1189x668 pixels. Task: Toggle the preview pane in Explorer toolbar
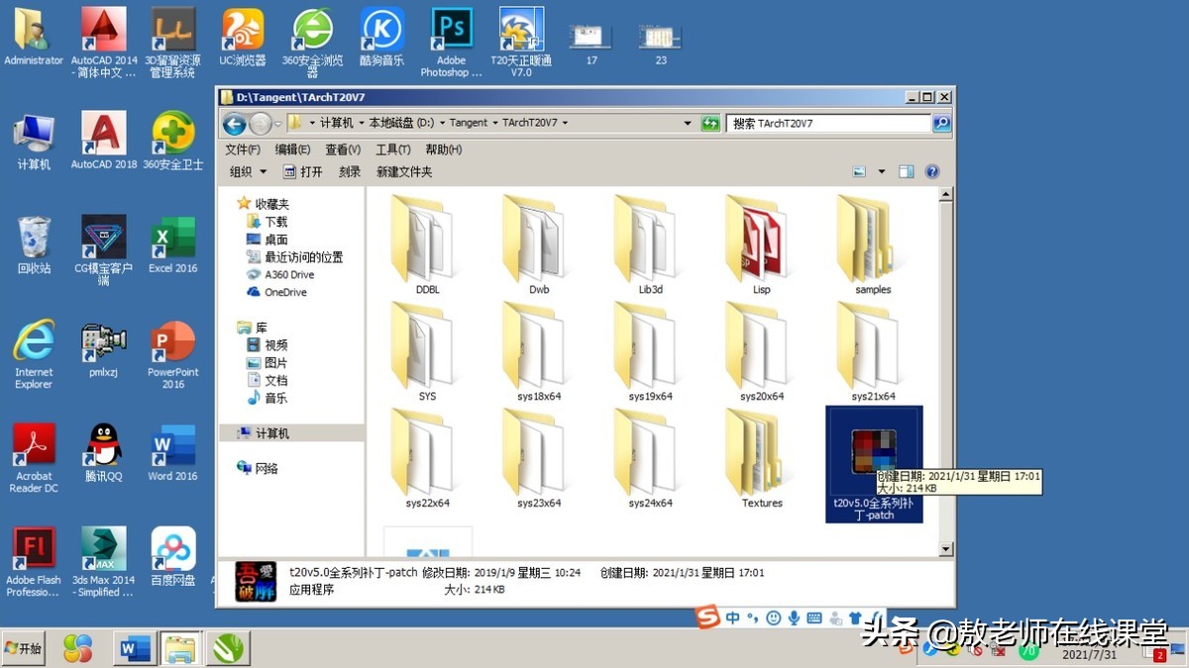905,170
